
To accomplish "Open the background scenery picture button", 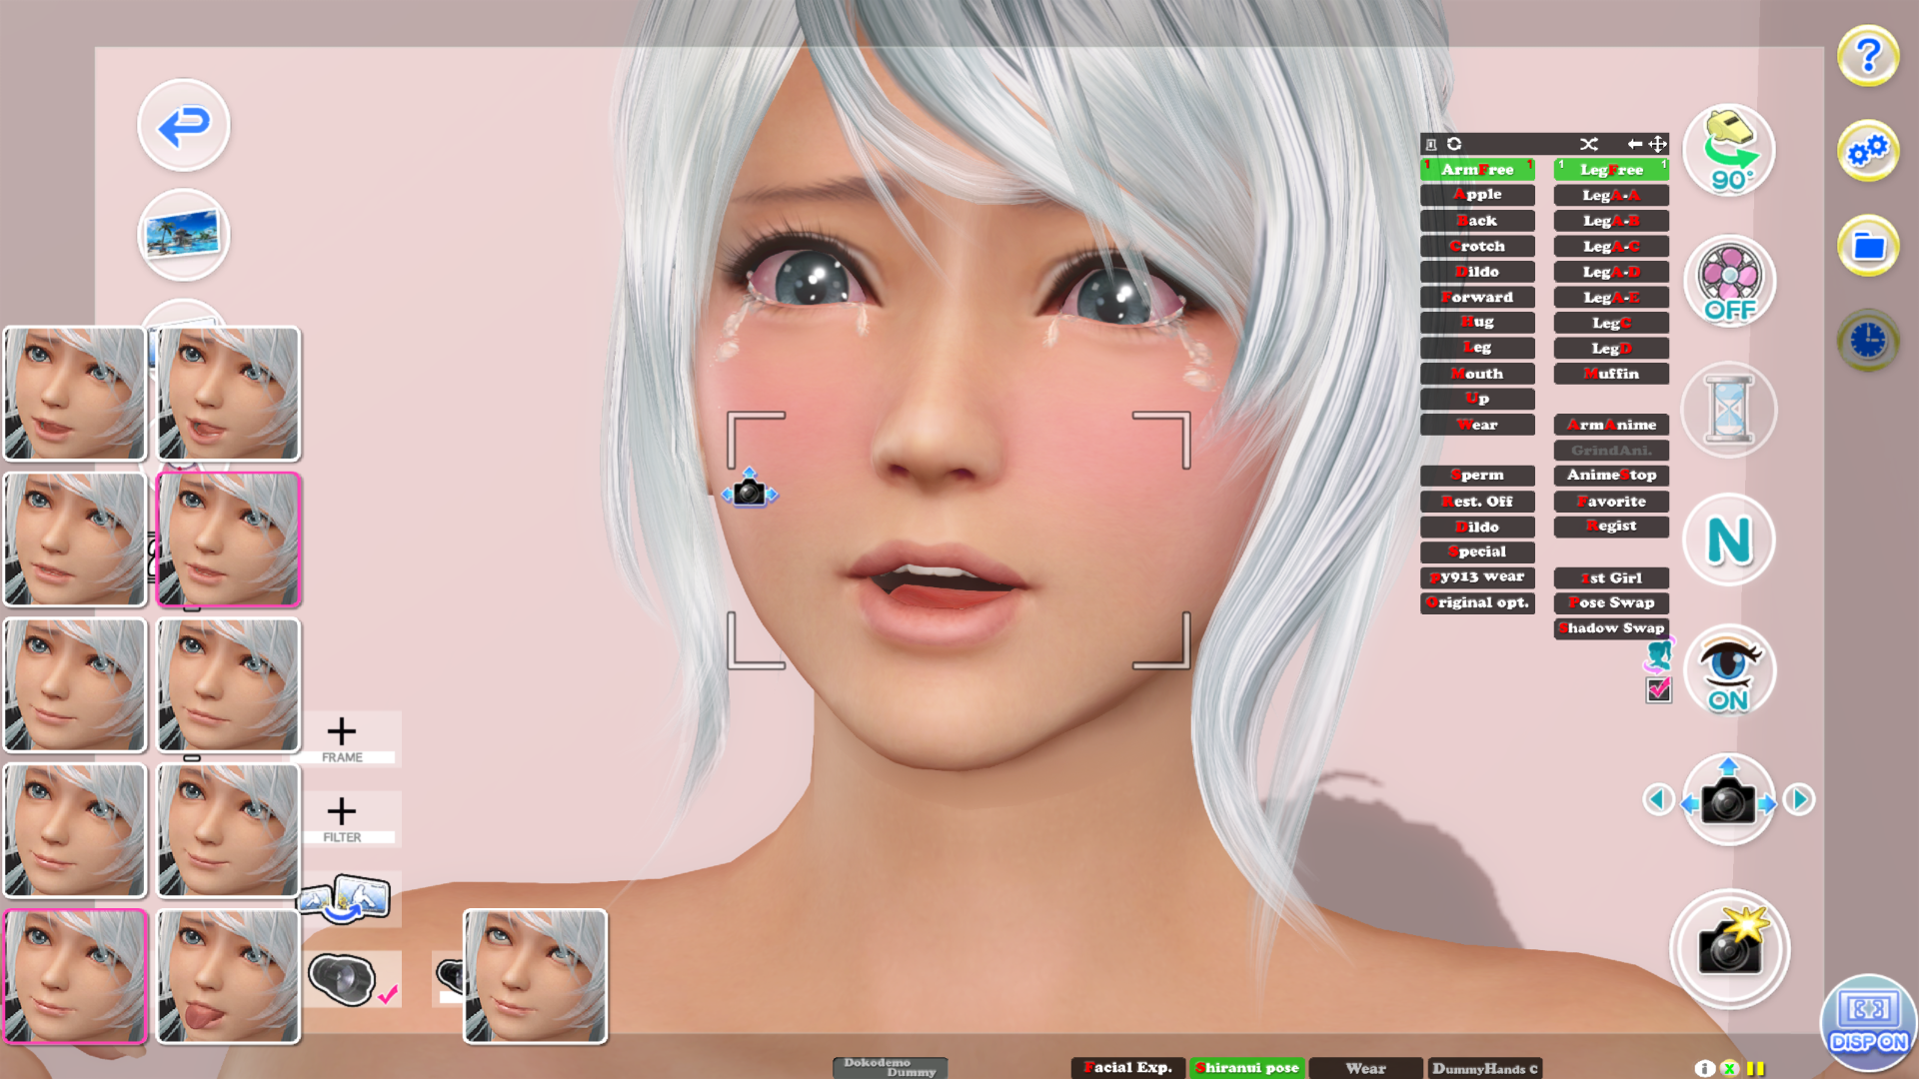I will (183, 236).
